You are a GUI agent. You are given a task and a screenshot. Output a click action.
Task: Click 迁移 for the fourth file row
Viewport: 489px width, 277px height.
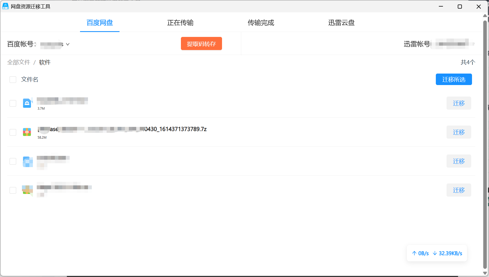click(459, 190)
